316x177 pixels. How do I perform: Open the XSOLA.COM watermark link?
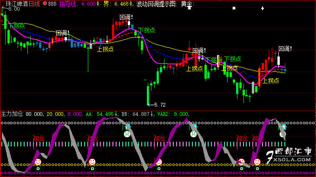(292, 160)
